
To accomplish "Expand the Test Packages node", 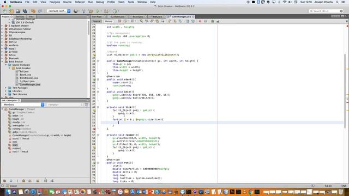I will 6,88.
